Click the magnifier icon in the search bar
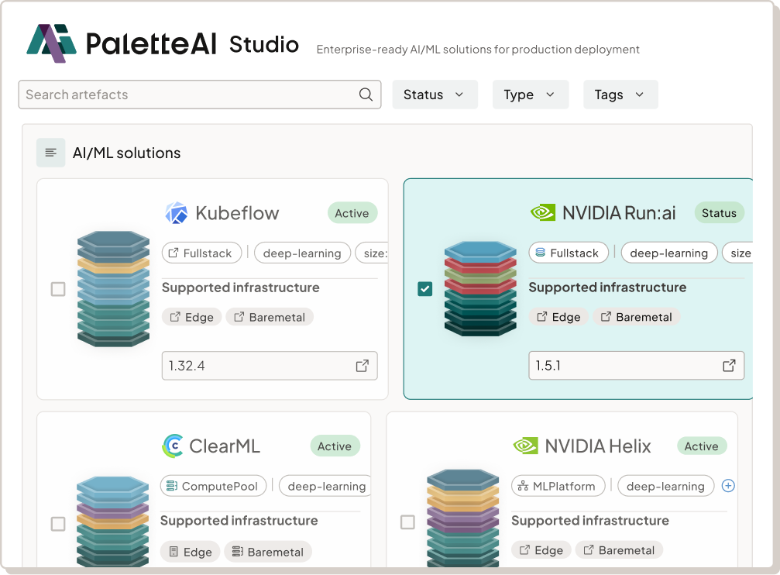780x575 pixels. coord(365,94)
